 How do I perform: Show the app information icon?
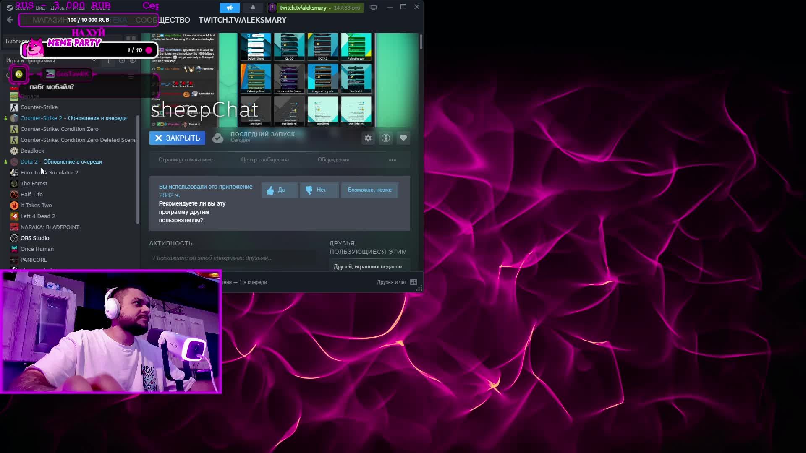click(386, 138)
